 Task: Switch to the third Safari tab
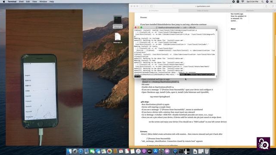(250, 11)
